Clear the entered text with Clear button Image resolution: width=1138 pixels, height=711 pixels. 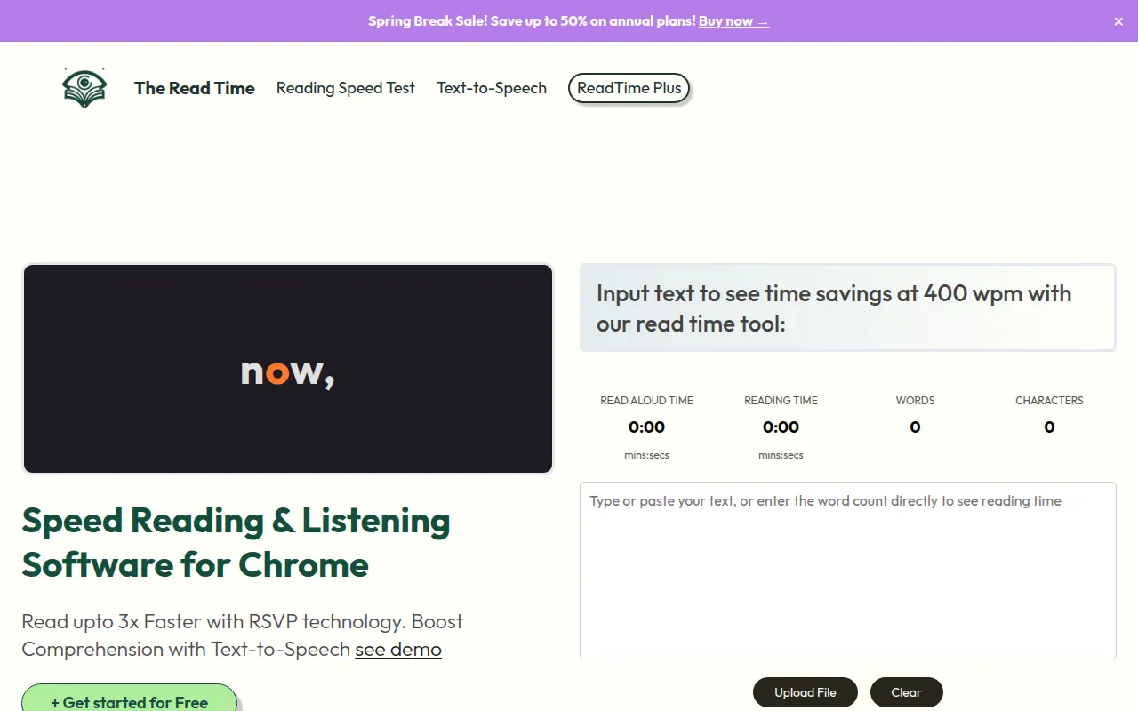(906, 692)
